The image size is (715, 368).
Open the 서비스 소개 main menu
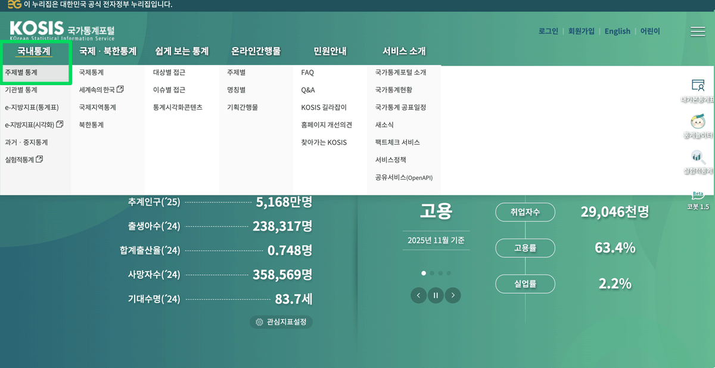pyautogui.click(x=404, y=51)
